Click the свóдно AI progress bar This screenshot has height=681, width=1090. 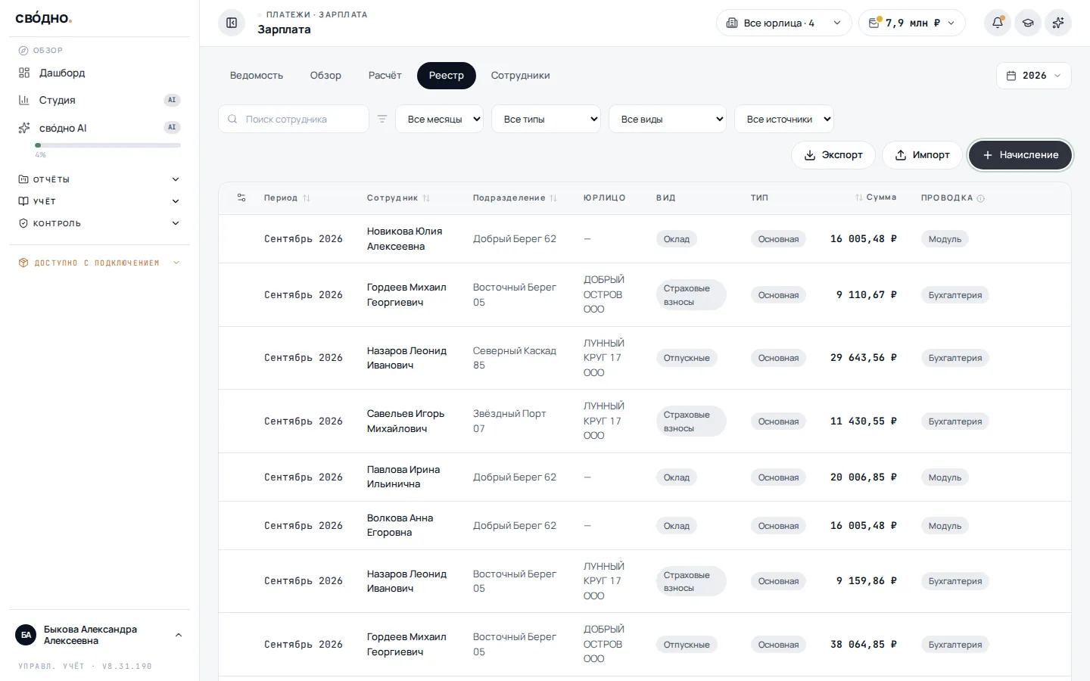pyautogui.click(x=107, y=145)
